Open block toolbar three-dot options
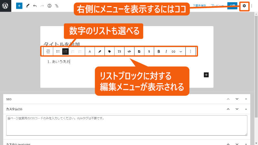 click(191, 52)
